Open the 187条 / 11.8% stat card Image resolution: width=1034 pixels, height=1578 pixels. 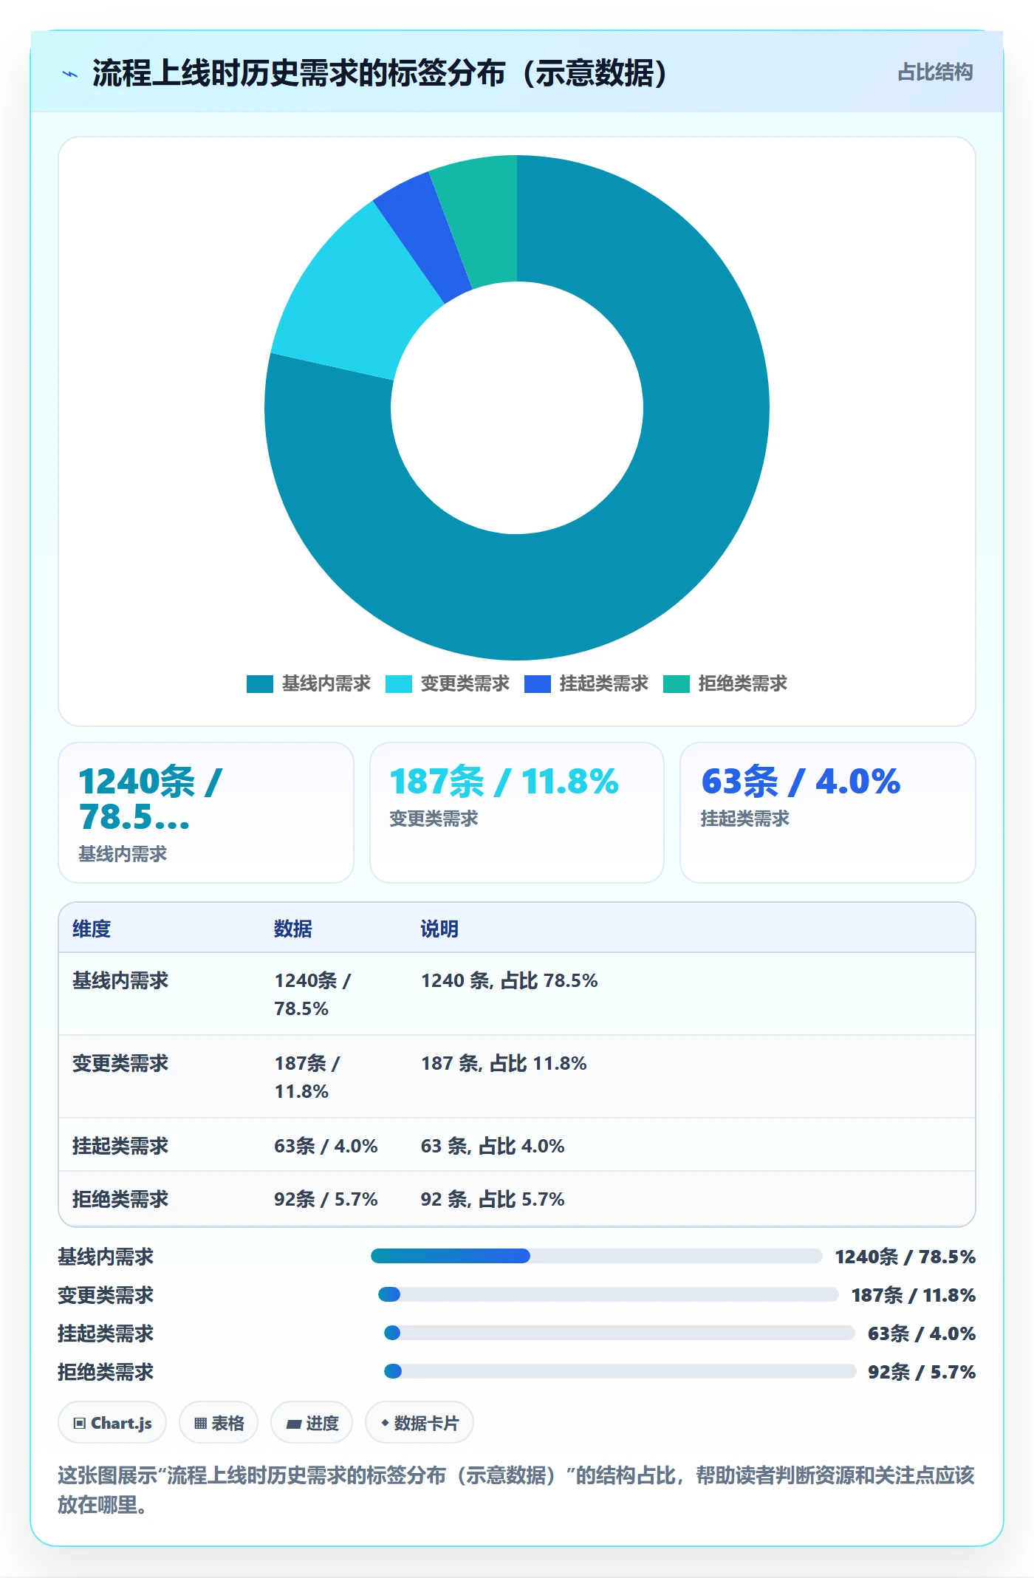coord(517,813)
